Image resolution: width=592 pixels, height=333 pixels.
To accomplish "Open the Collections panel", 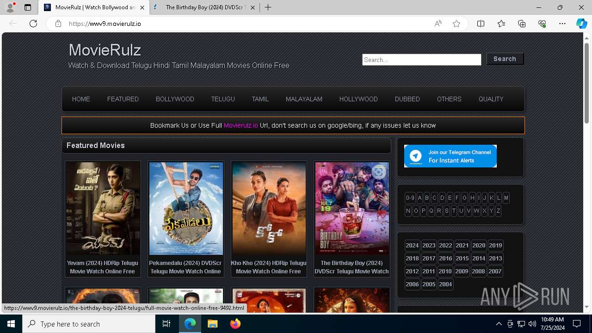I will pyautogui.click(x=522, y=24).
